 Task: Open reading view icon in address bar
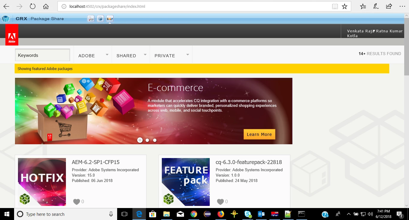pyautogui.click(x=335, y=6)
